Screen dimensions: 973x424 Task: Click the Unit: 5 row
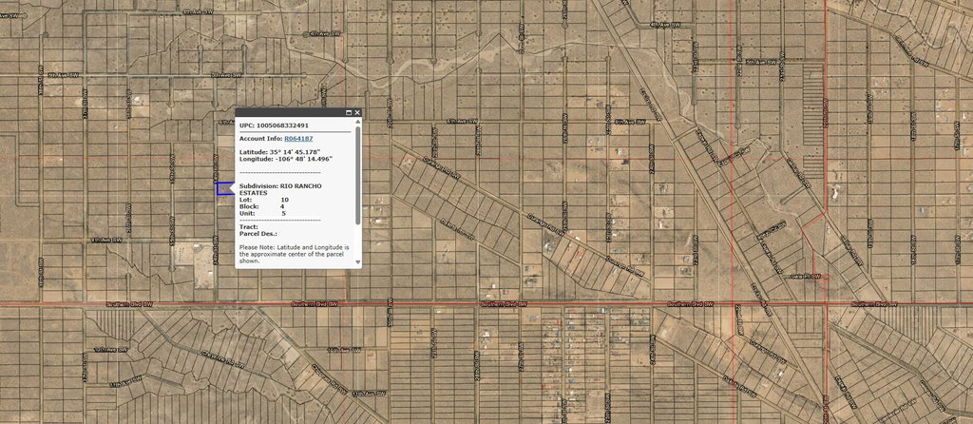pyautogui.click(x=262, y=213)
